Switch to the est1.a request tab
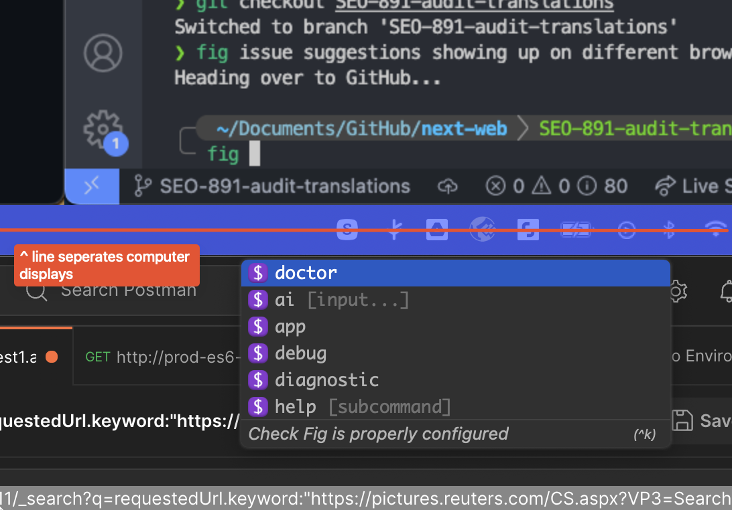Screen dimensions: 732x510 (20, 357)
